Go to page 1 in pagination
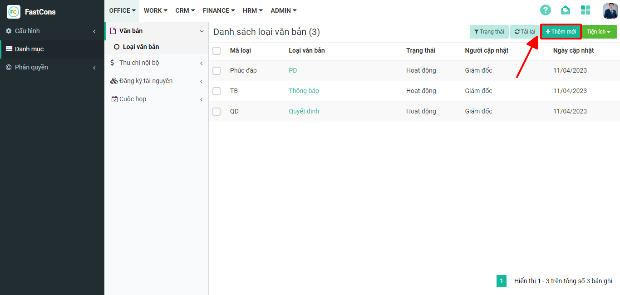This screenshot has width=620, height=295. tap(501, 281)
